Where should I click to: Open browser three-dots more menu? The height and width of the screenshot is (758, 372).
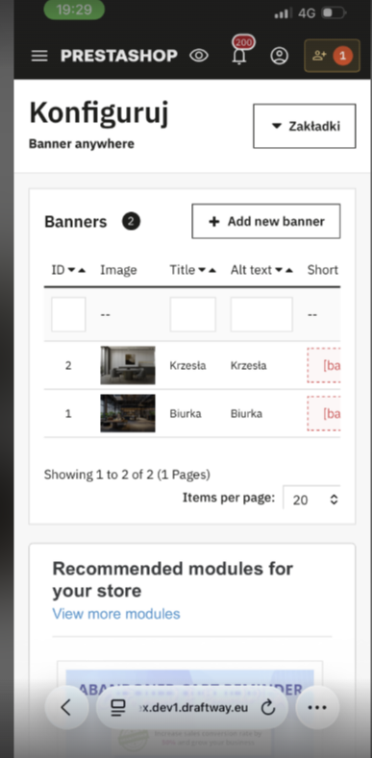317,708
